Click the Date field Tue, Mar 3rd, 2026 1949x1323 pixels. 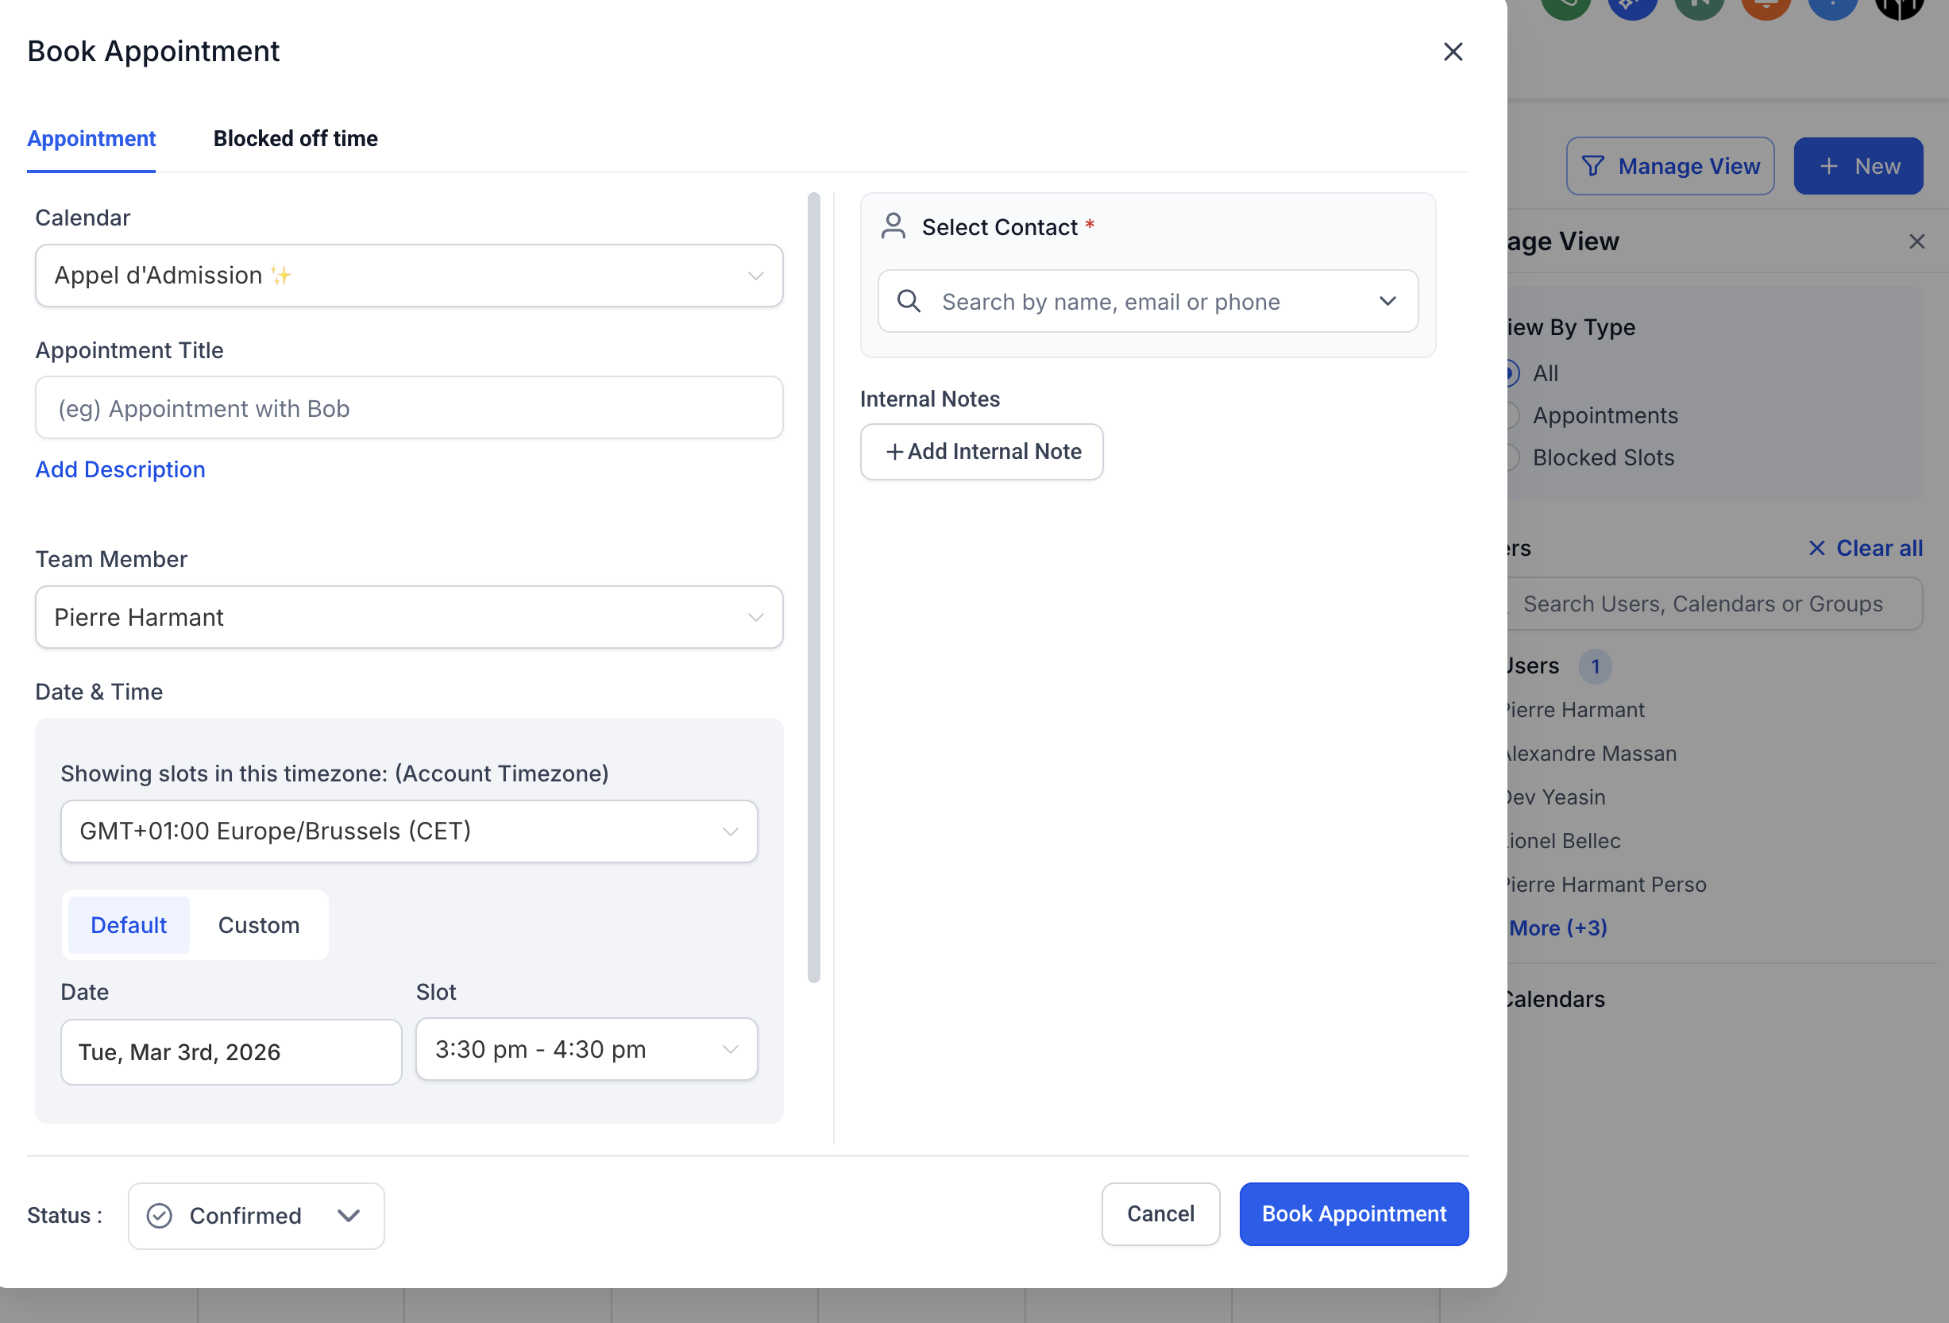[x=230, y=1051]
